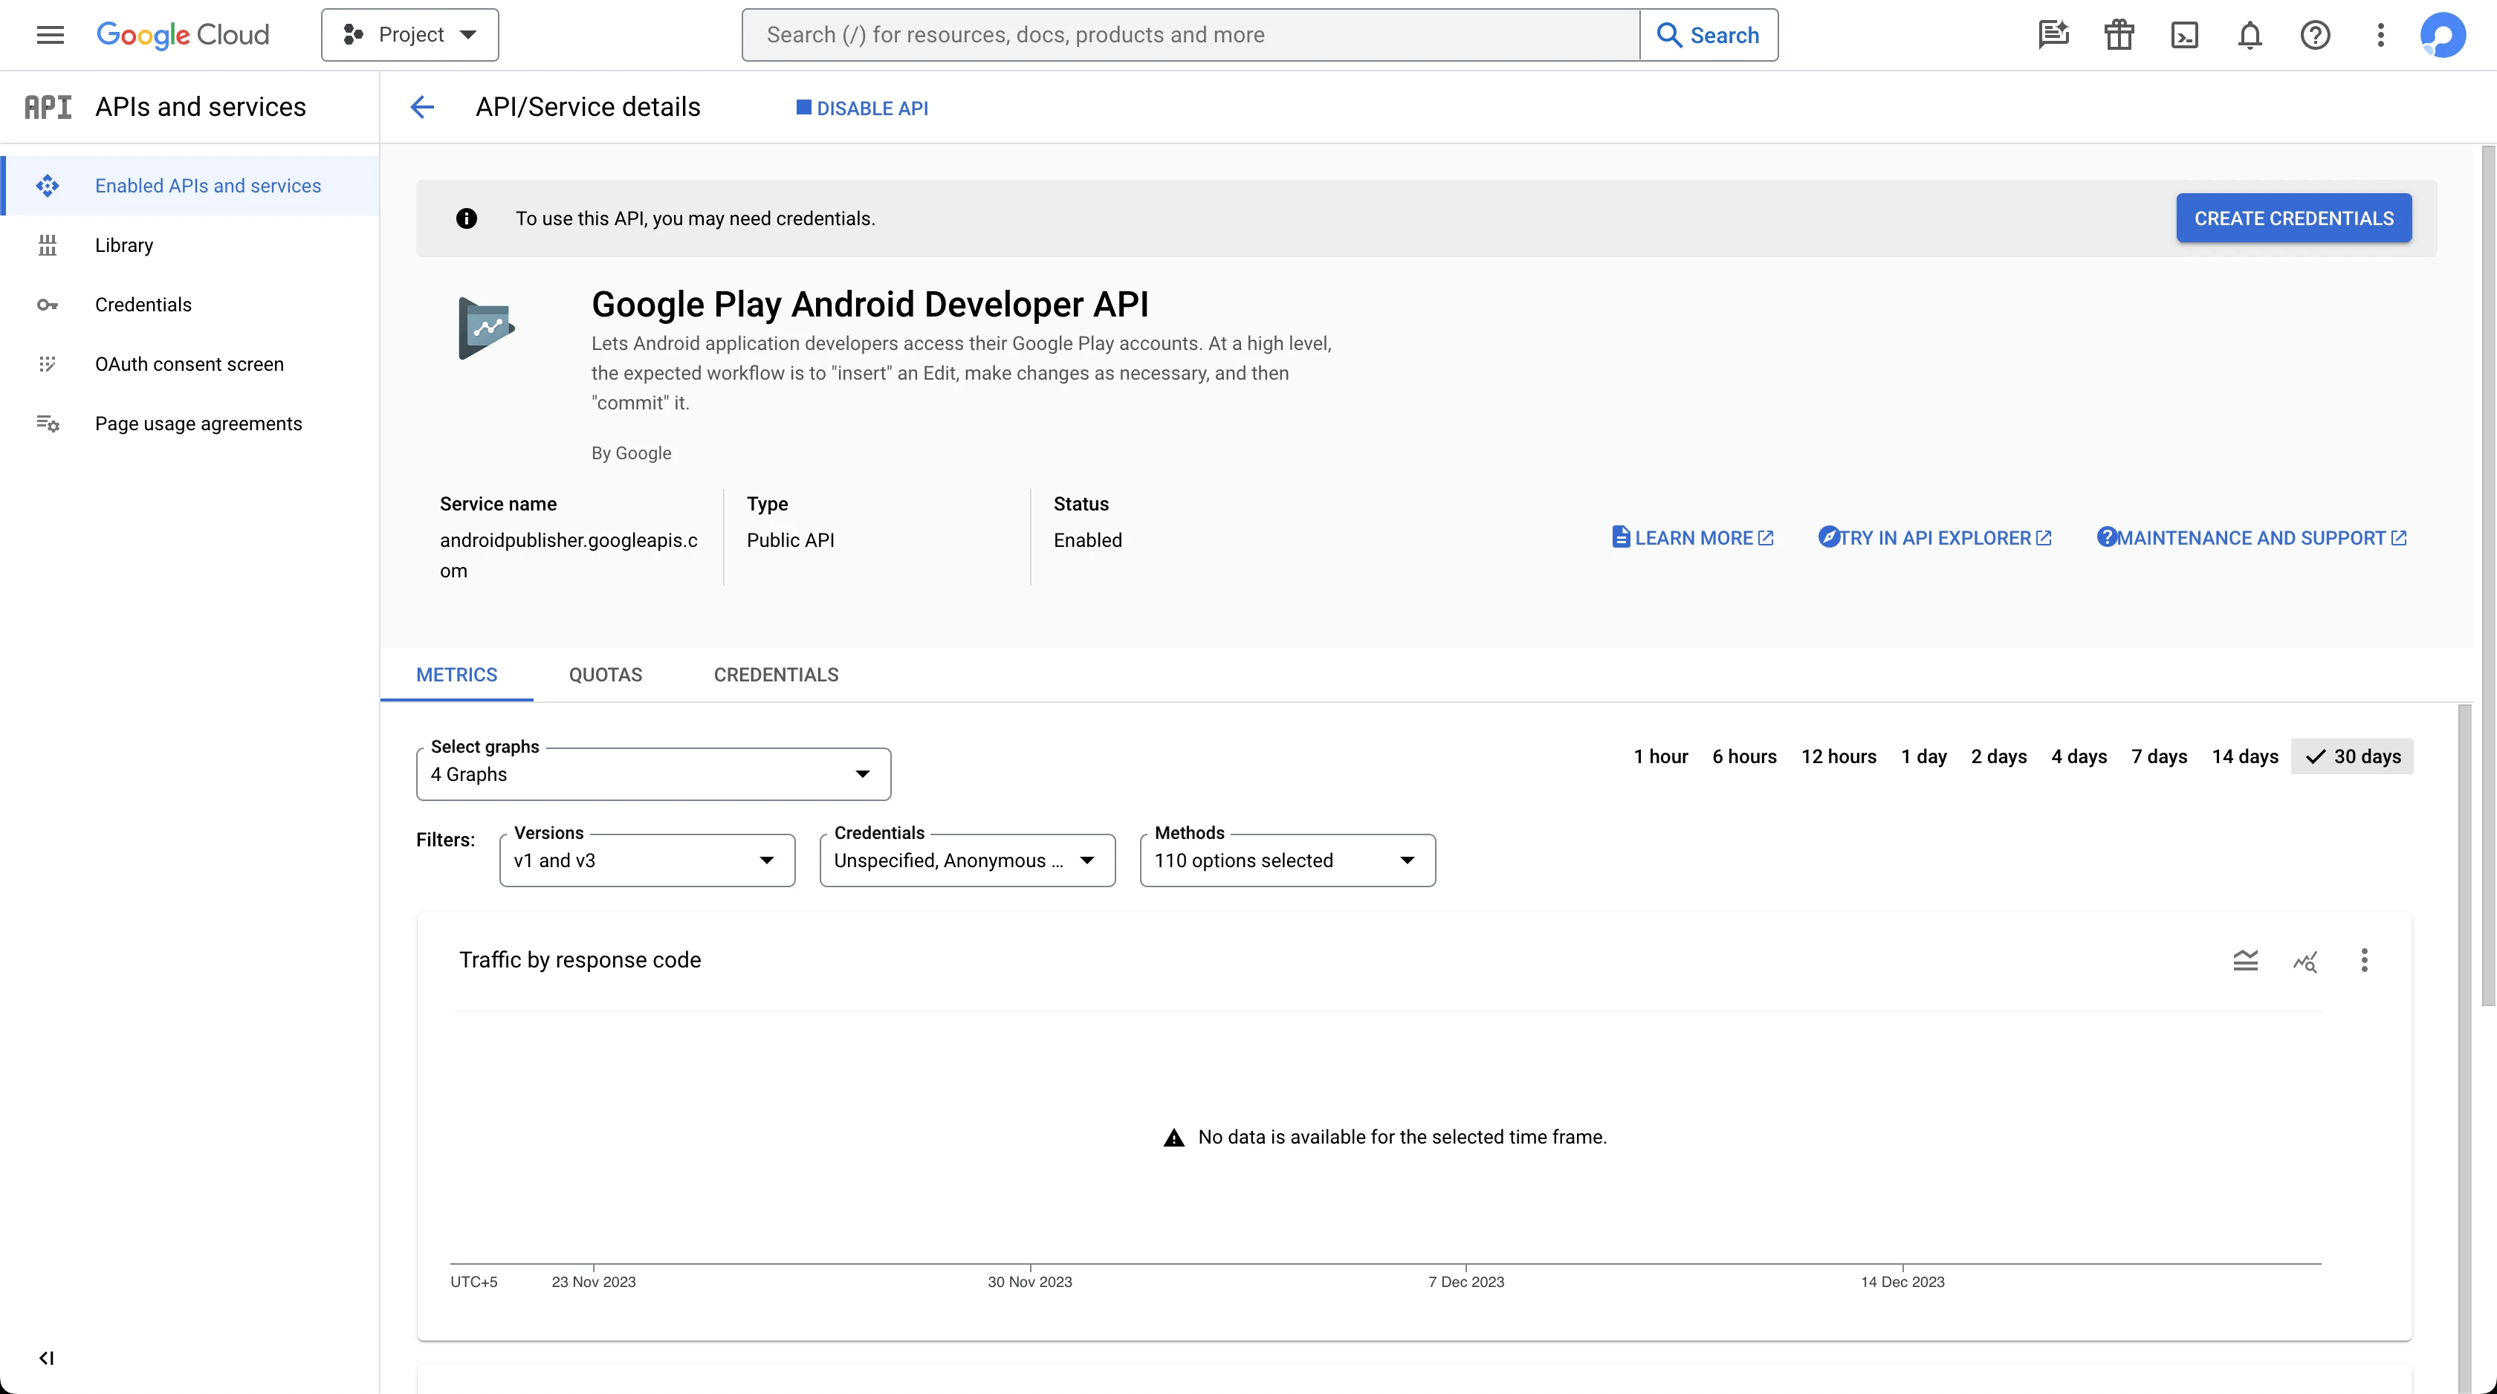This screenshot has width=2497, height=1394.
Task: Open Cloud Shell terminal icon
Action: (2184, 35)
